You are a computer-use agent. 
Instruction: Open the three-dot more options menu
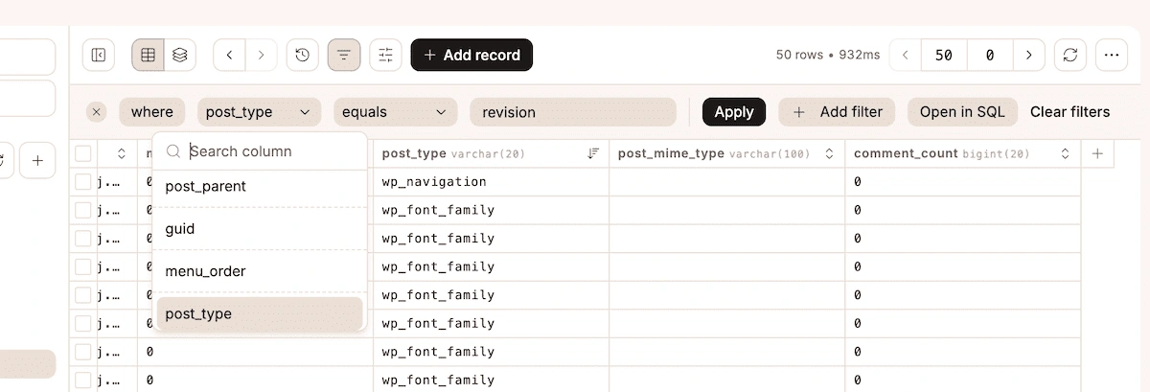(1112, 56)
